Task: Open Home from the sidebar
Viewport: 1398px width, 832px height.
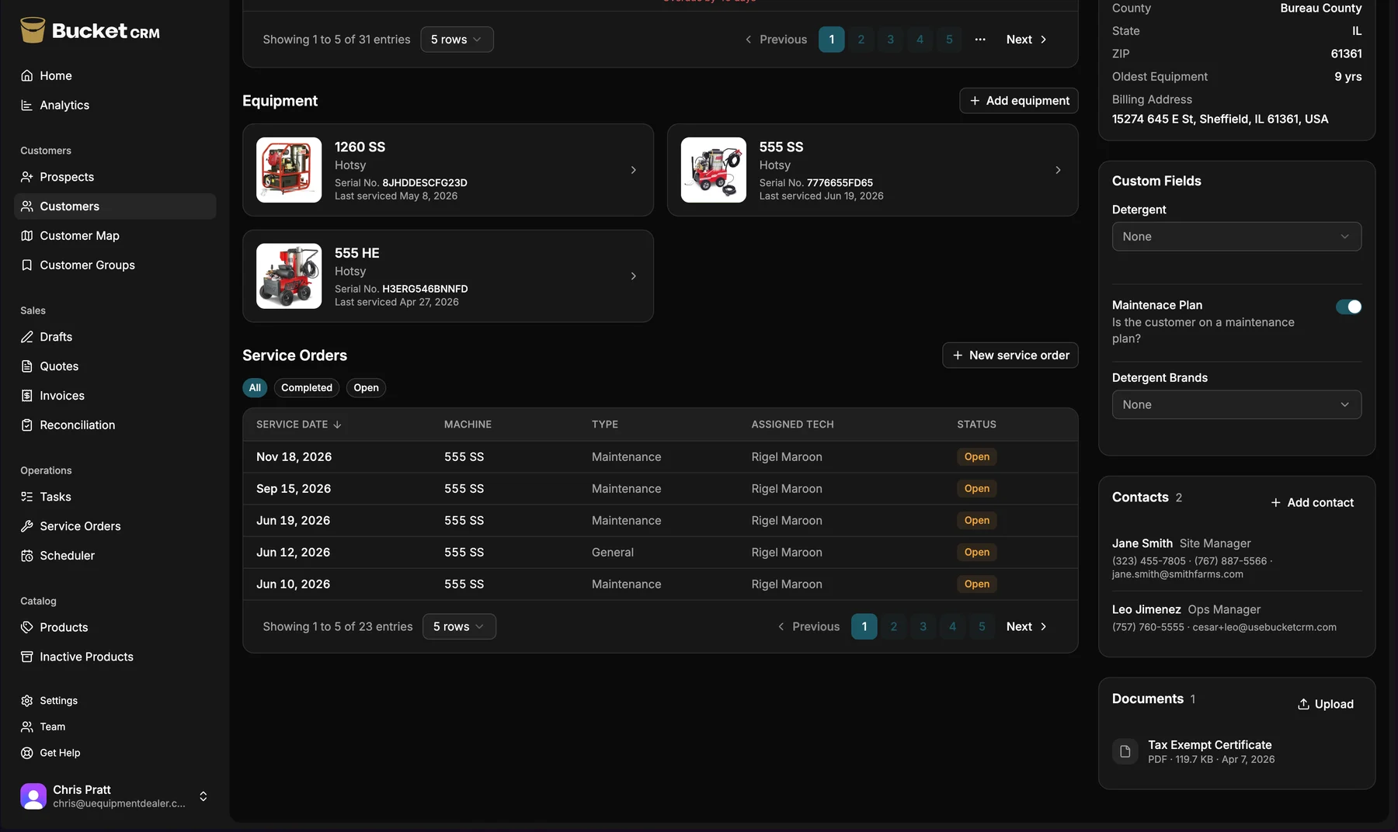Action: tap(115, 75)
